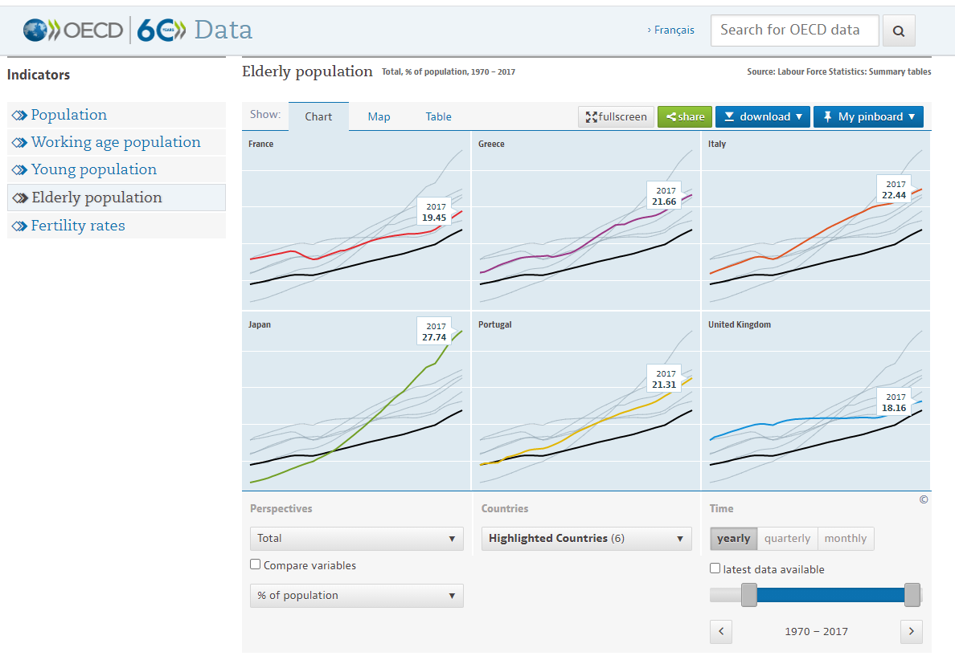This screenshot has height=660, width=955.
Task: Open the Total perspectives dropdown
Action: 356,538
